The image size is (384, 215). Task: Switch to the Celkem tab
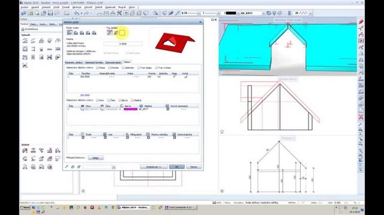(126, 62)
